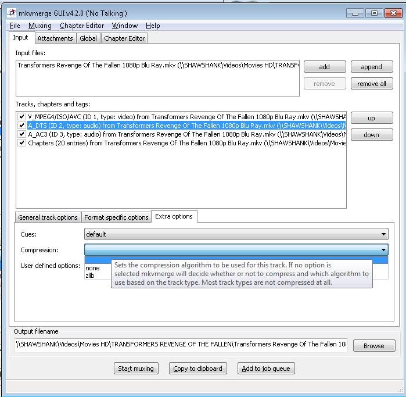Choose the blank entry in Compression list
Screen dimensions: 406x397
[236, 260]
